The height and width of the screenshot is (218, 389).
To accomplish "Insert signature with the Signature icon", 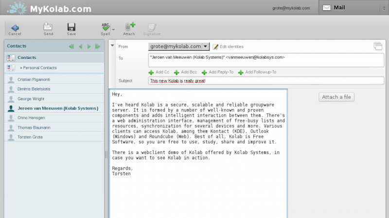I will (152, 27).
